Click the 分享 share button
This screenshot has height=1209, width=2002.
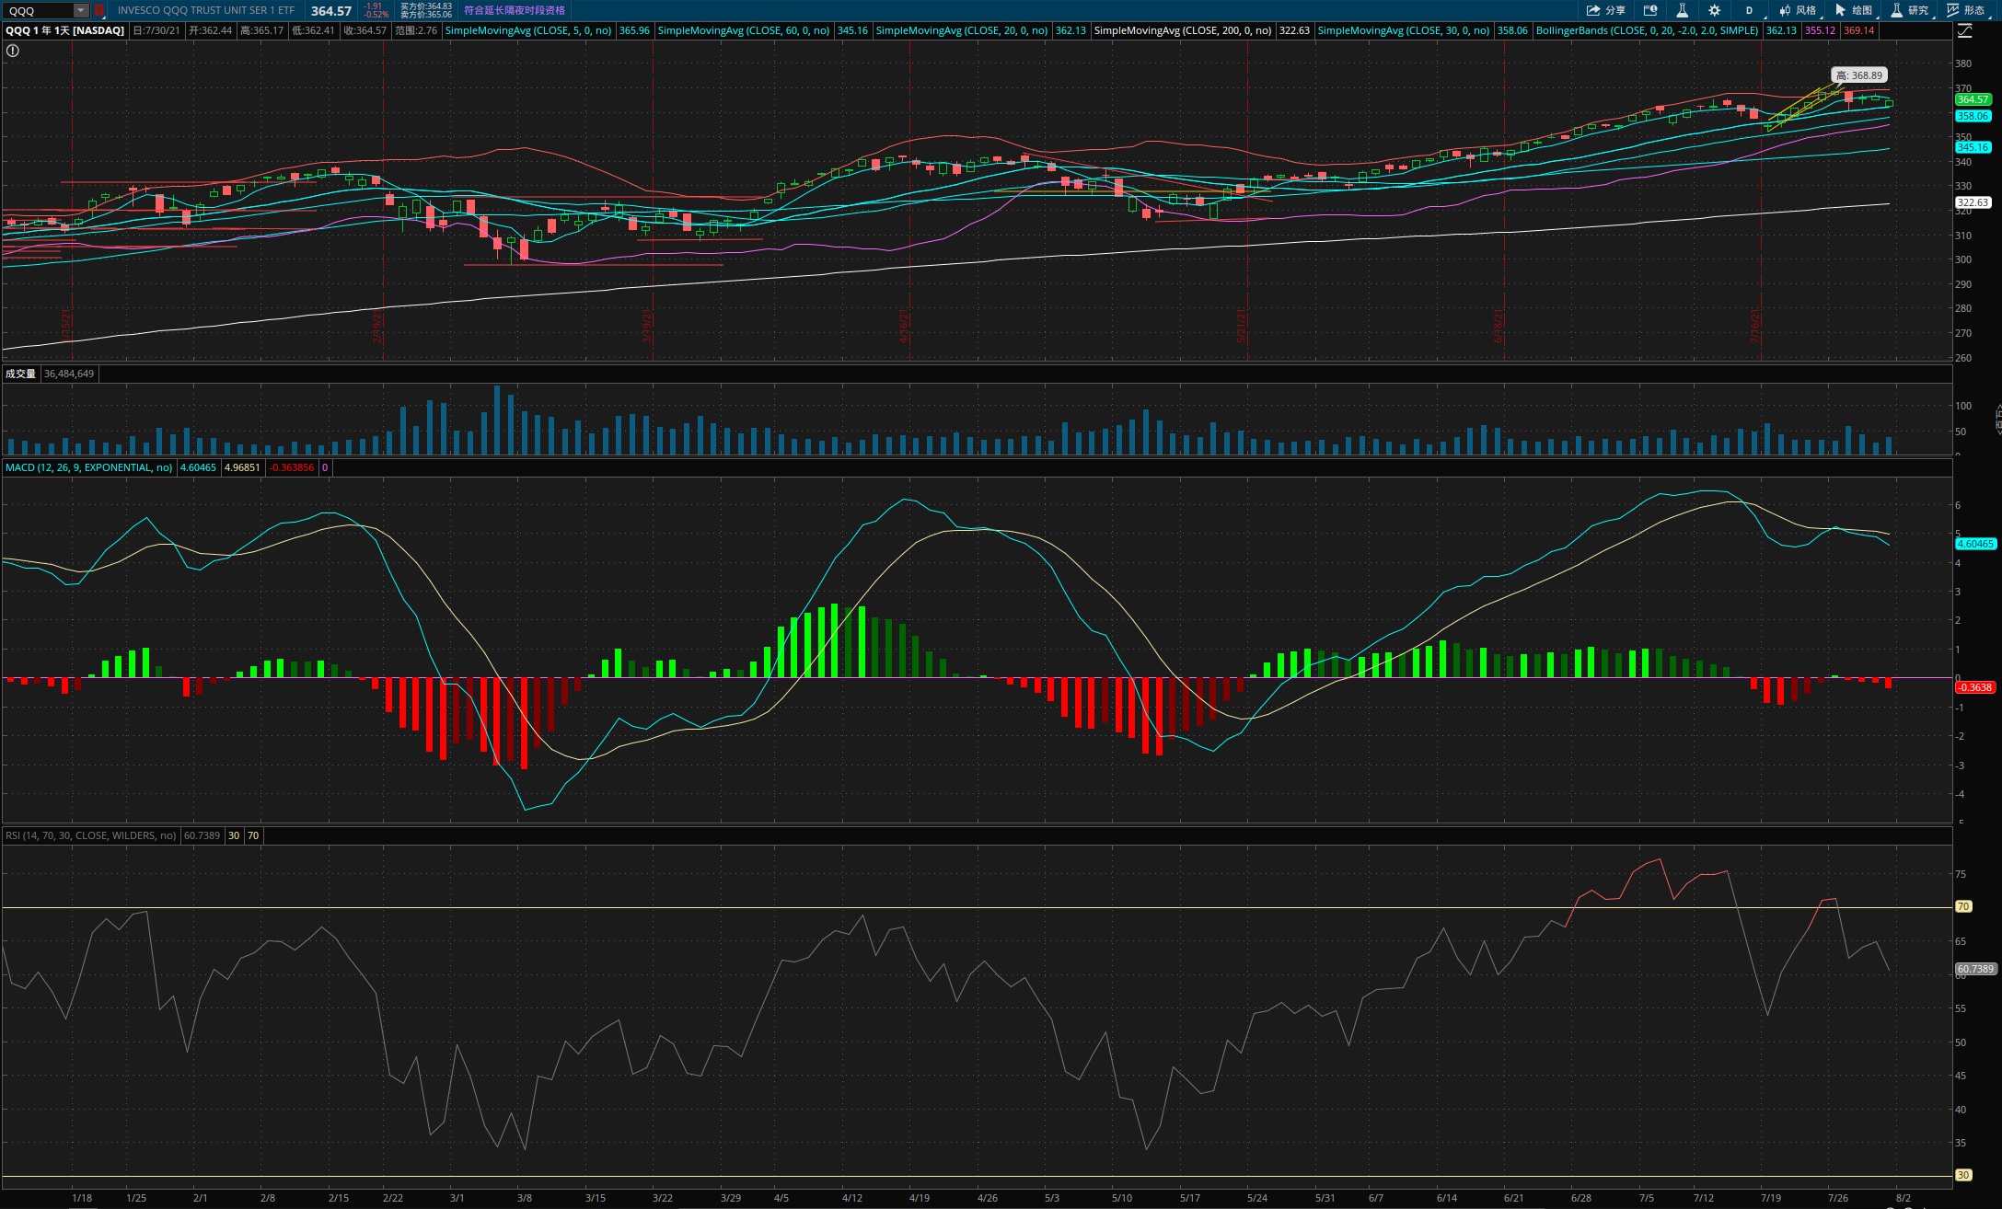(1605, 11)
